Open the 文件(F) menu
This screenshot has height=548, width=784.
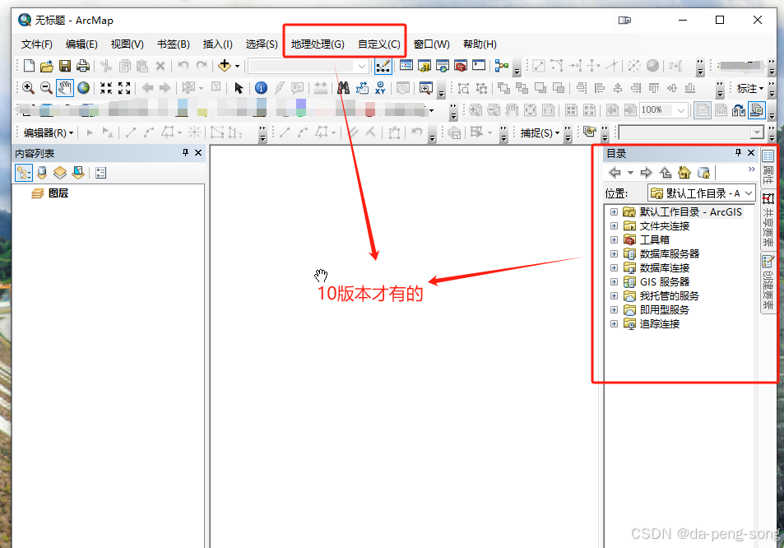(36, 44)
